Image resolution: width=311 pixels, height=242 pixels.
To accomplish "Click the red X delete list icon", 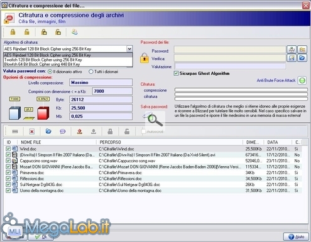I will click(x=31, y=132).
